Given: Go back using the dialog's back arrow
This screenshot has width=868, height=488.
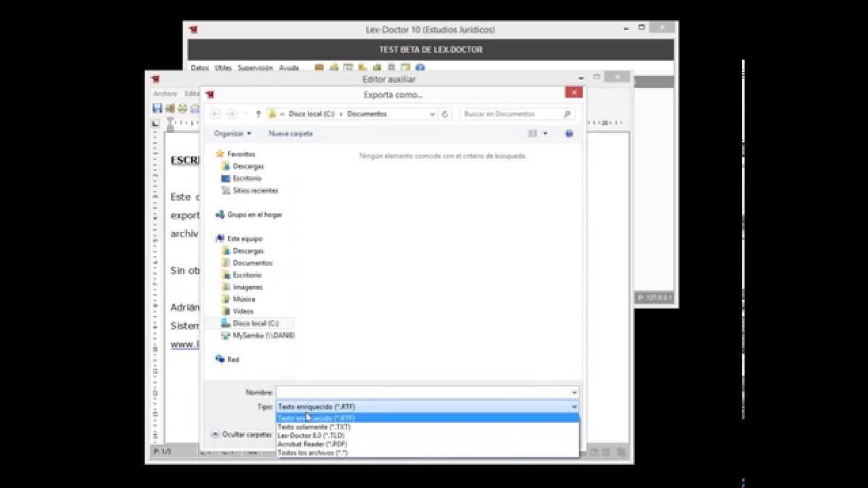Looking at the screenshot, I should (x=216, y=114).
